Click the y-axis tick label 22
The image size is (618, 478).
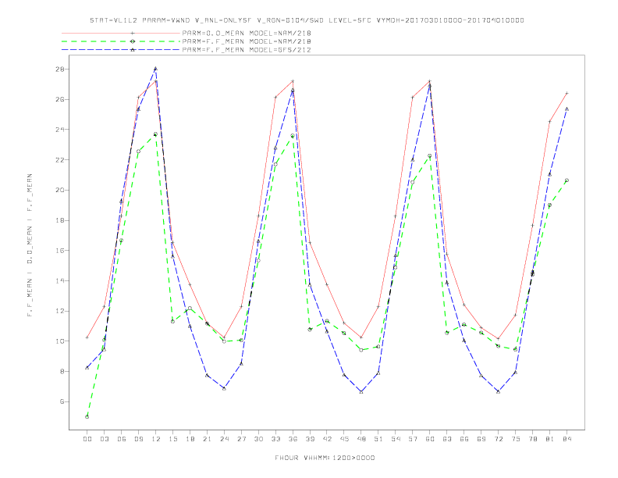(x=60, y=160)
